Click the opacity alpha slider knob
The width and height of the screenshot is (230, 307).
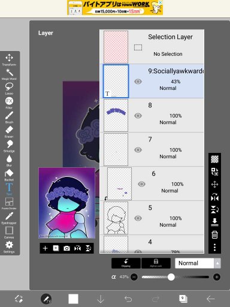171,277
